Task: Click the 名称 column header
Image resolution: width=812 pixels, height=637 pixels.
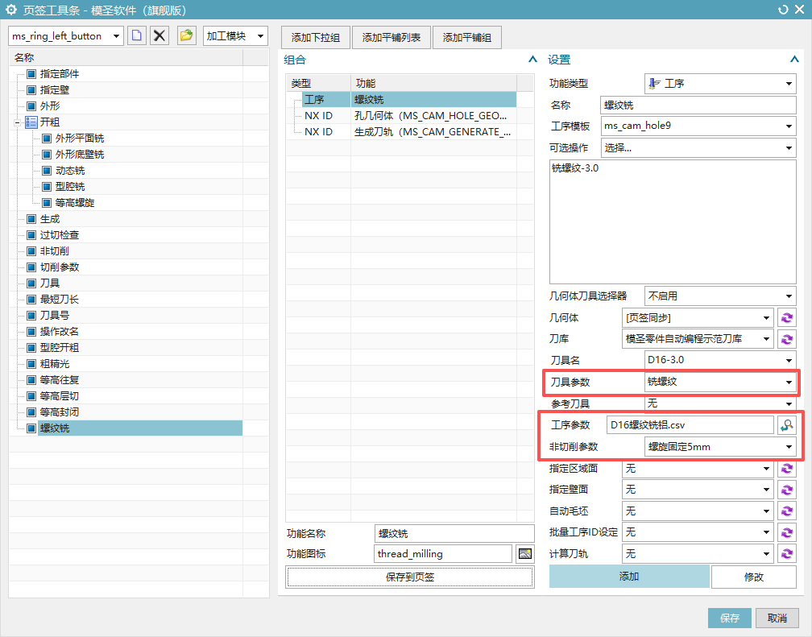Action: (x=126, y=57)
